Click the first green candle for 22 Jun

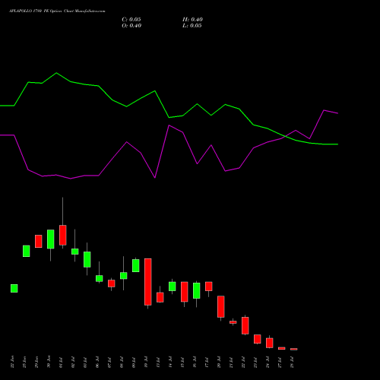tap(14, 288)
